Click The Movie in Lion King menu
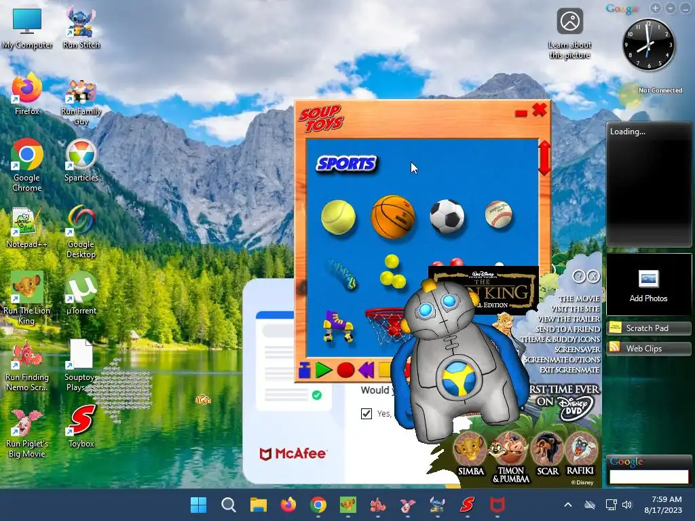The image size is (695, 521). click(579, 298)
